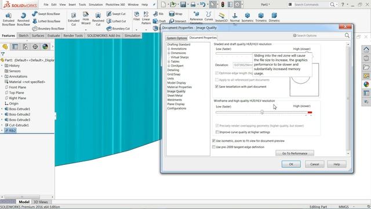Select the Extruded Boss/Base tool
The image size is (371, 209).
[9, 19]
